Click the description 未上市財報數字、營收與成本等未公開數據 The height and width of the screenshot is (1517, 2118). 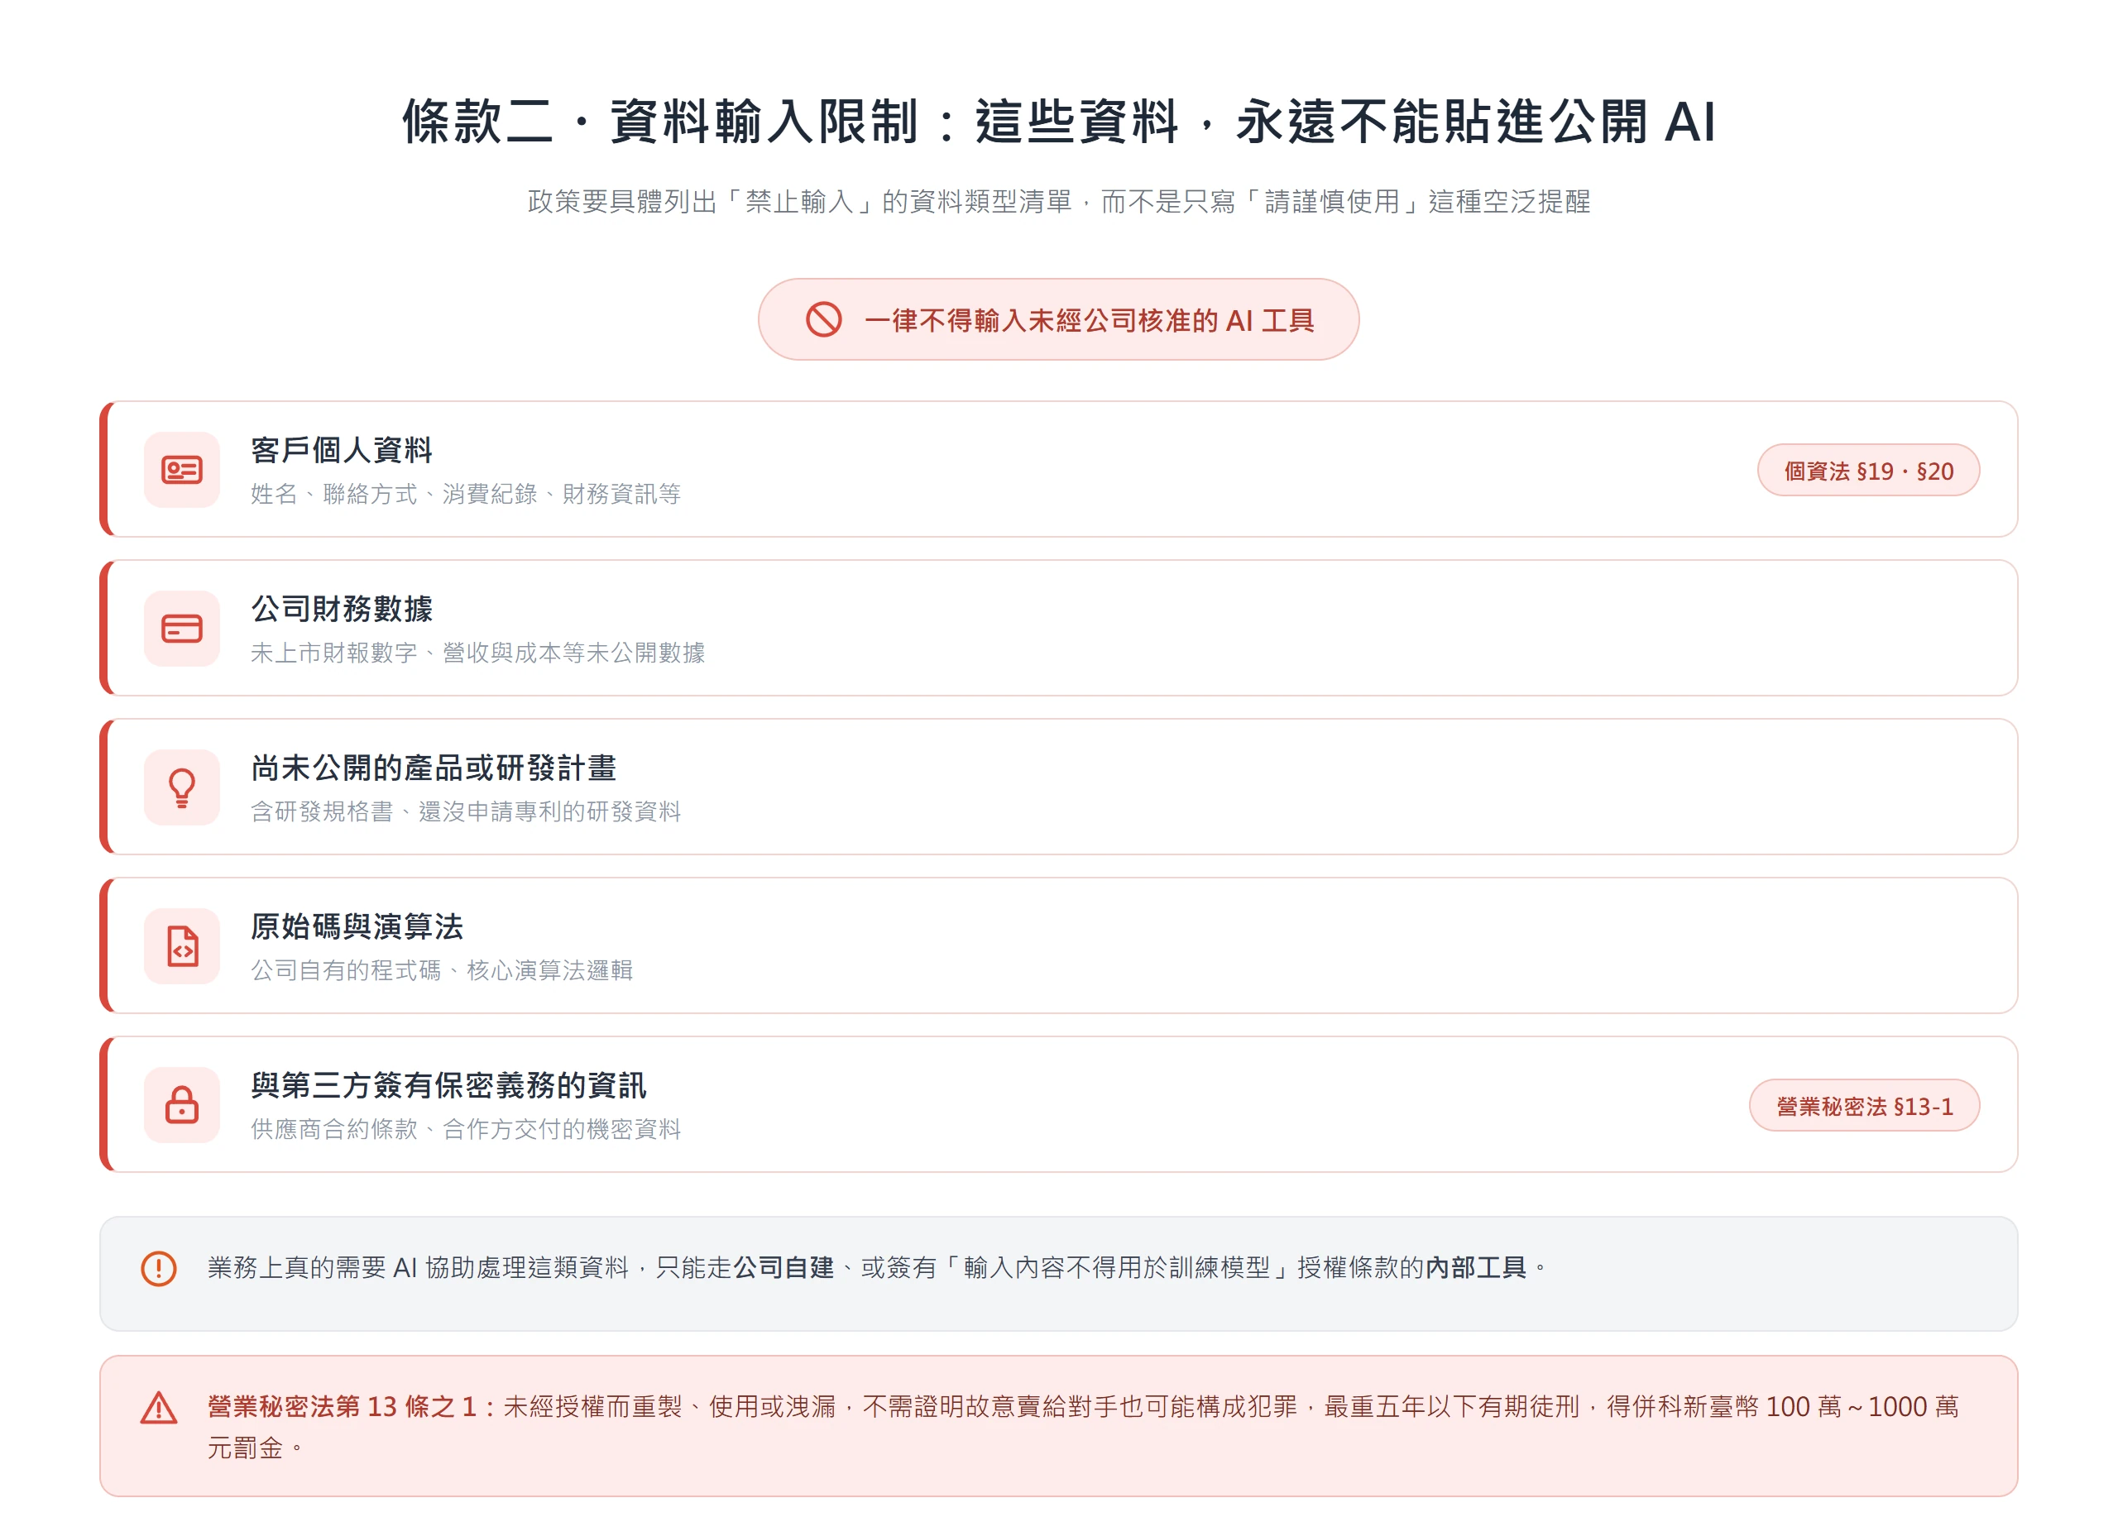[x=477, y=653]
